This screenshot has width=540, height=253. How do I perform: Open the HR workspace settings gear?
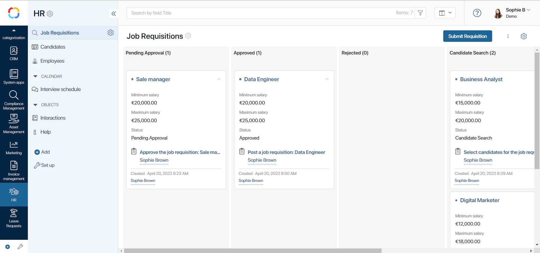tap(50, 14)
